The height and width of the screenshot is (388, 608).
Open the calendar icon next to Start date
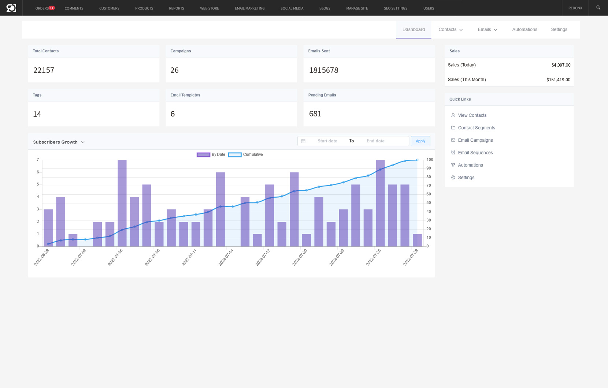tap(303, 141)
